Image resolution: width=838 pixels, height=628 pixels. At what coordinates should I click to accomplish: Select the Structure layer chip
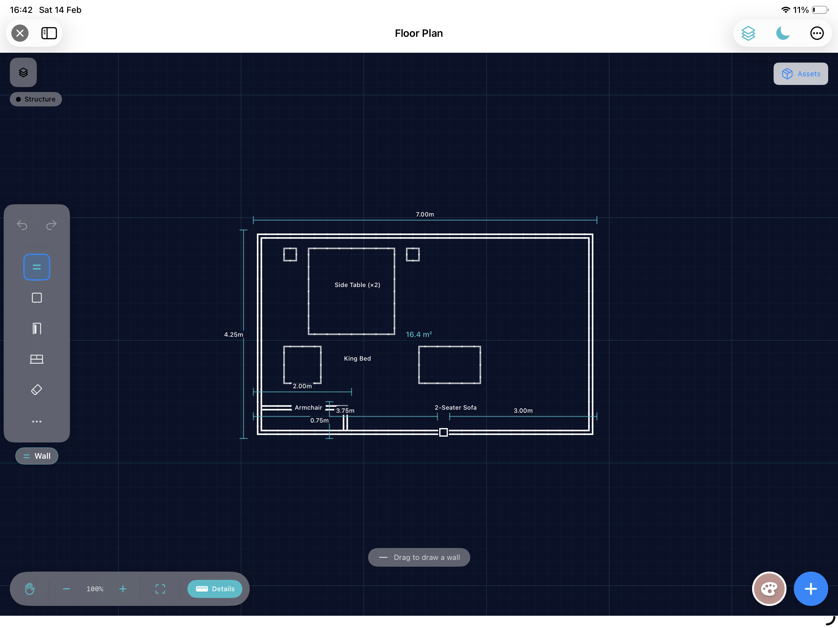tap(36, 99)
